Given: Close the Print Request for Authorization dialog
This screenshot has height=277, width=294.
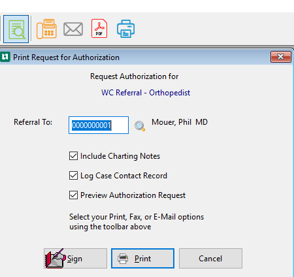Looking at the screenshot, I should coord(281,57).
